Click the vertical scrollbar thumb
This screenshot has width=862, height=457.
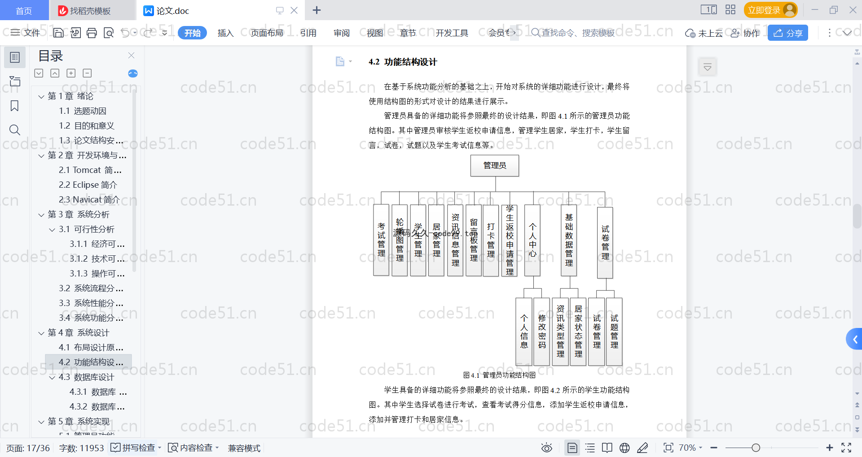point(857,216)
